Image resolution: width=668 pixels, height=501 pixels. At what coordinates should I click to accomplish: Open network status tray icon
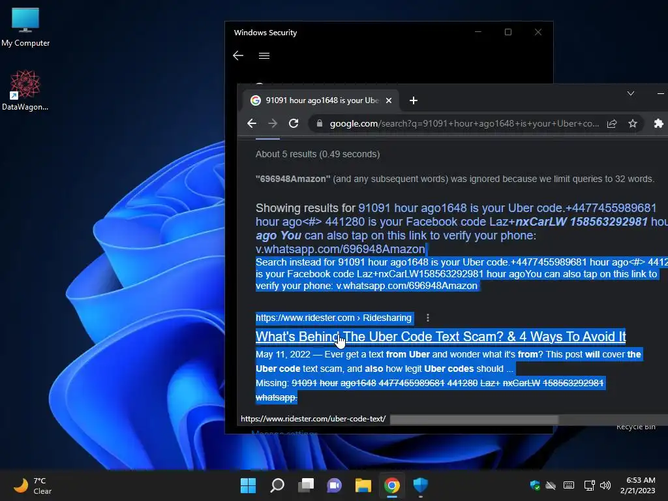[x=589, y=485]
